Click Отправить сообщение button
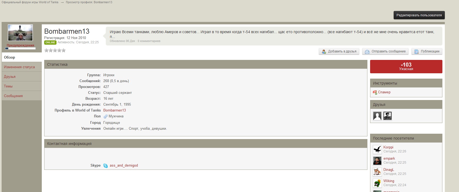The height and width of the screenshot is (192, 459). (385, 51)
